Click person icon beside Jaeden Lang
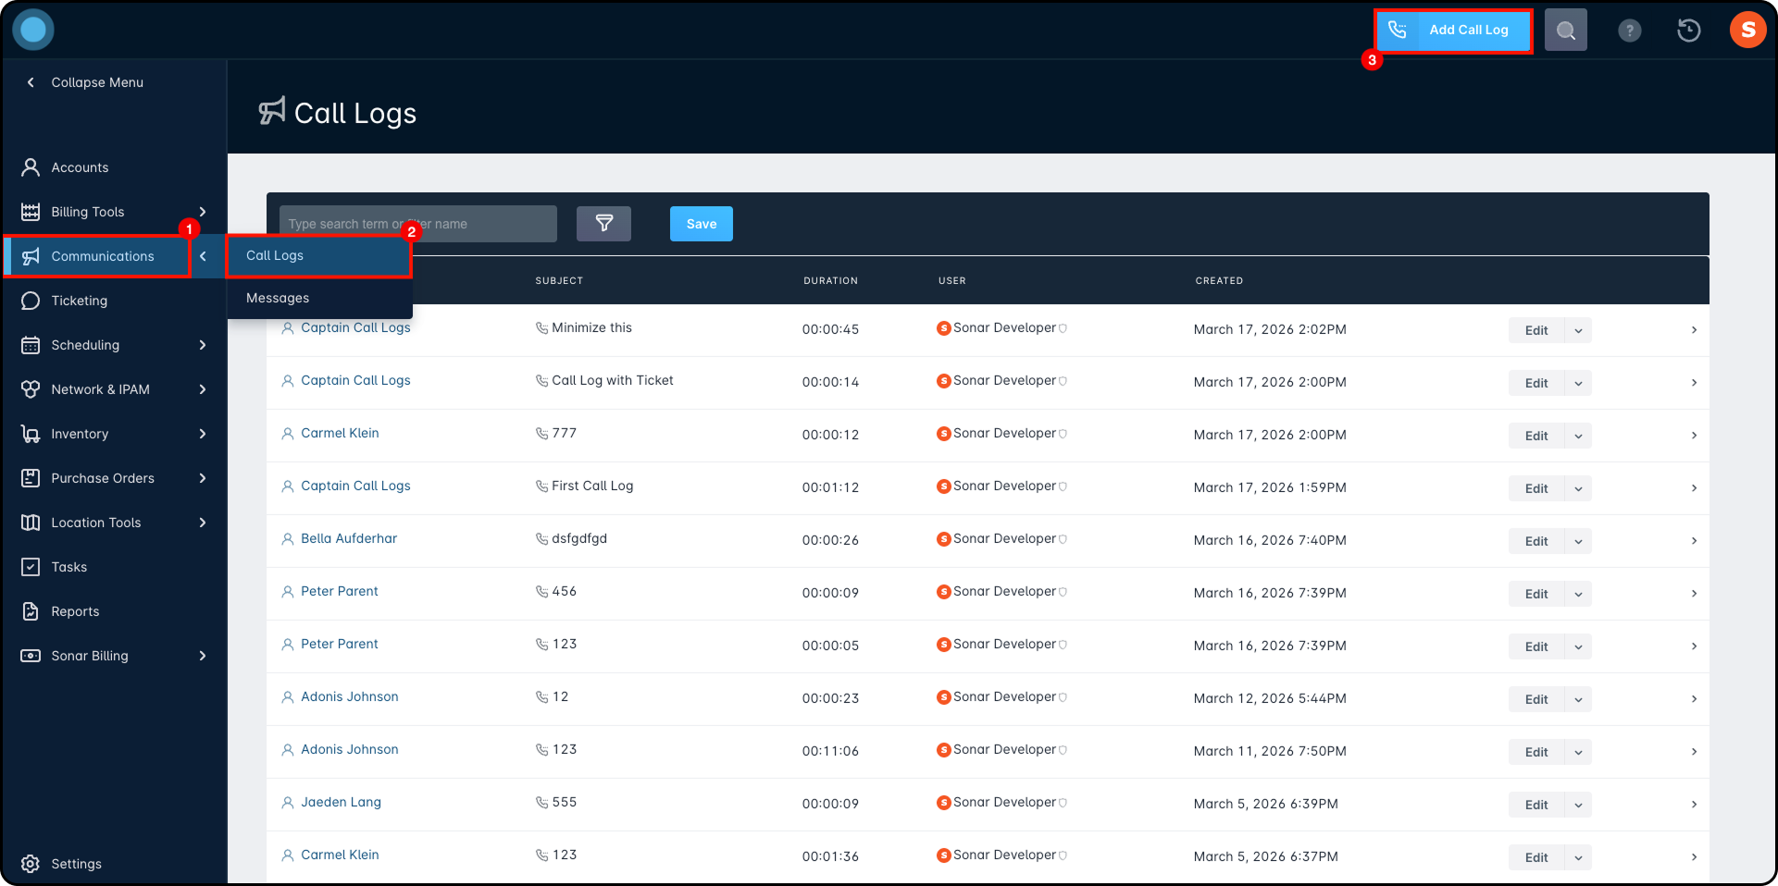 tap(288, 803)
